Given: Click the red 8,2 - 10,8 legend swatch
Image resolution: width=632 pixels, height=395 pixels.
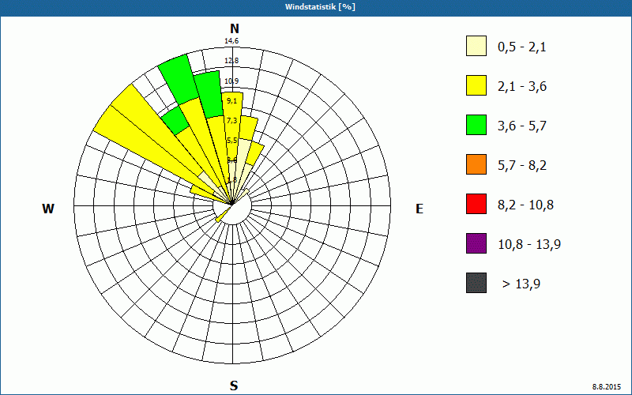Looking at the screenshot, I should coord(476,204).
